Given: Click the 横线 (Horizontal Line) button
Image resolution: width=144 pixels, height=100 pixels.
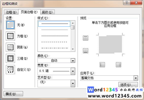Looking at the screenshot, I should pyautogui.click(x=13, y=94).
